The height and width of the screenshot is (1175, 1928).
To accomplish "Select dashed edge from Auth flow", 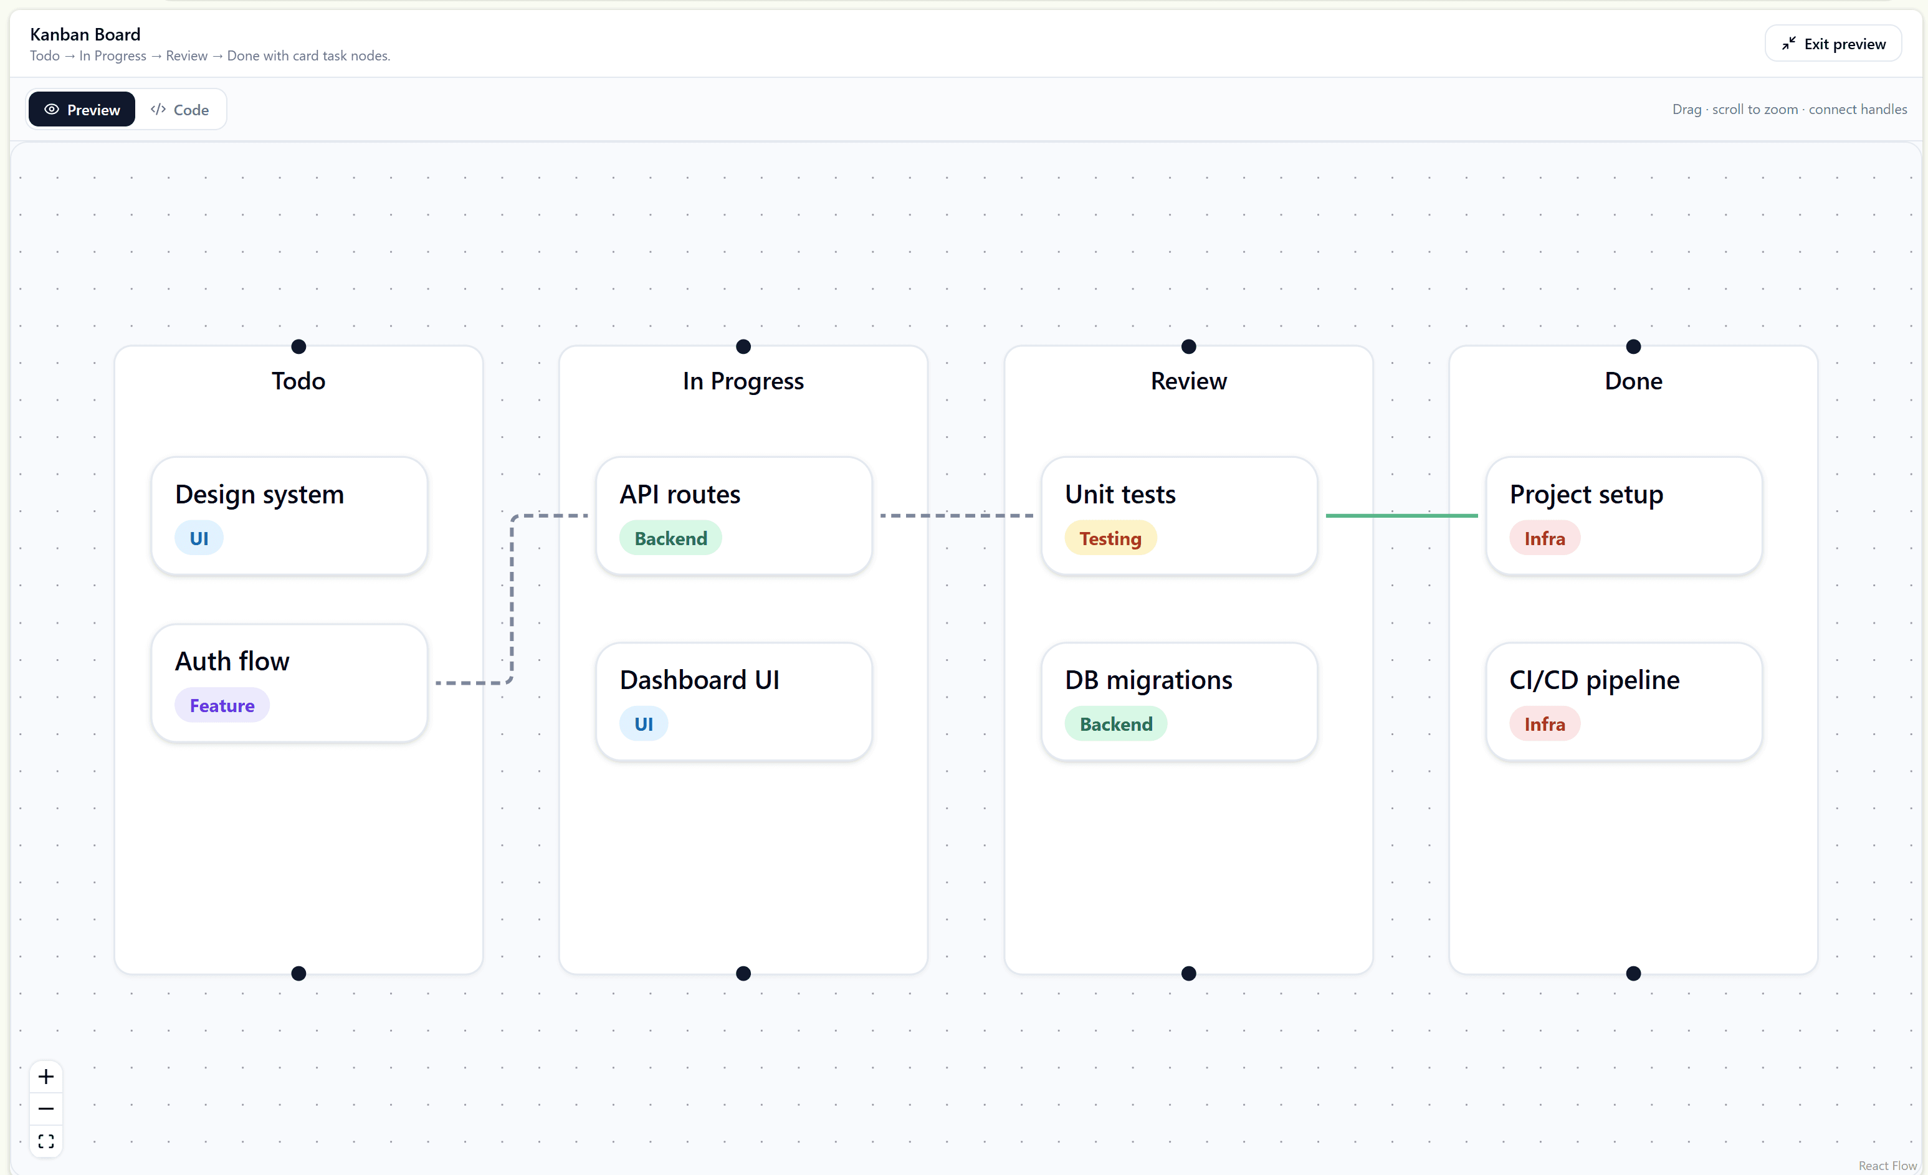I will (x=512, y=599).
